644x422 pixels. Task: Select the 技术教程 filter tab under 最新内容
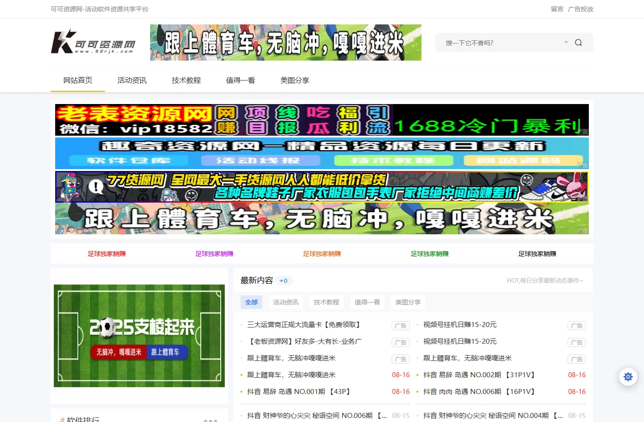(x=327, y=302)
